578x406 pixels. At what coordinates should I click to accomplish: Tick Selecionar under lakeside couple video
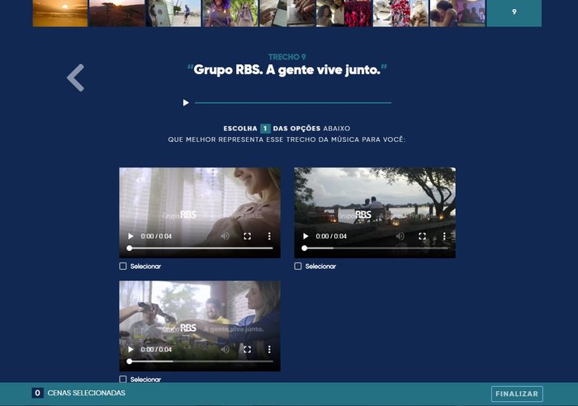pos(298,266)
